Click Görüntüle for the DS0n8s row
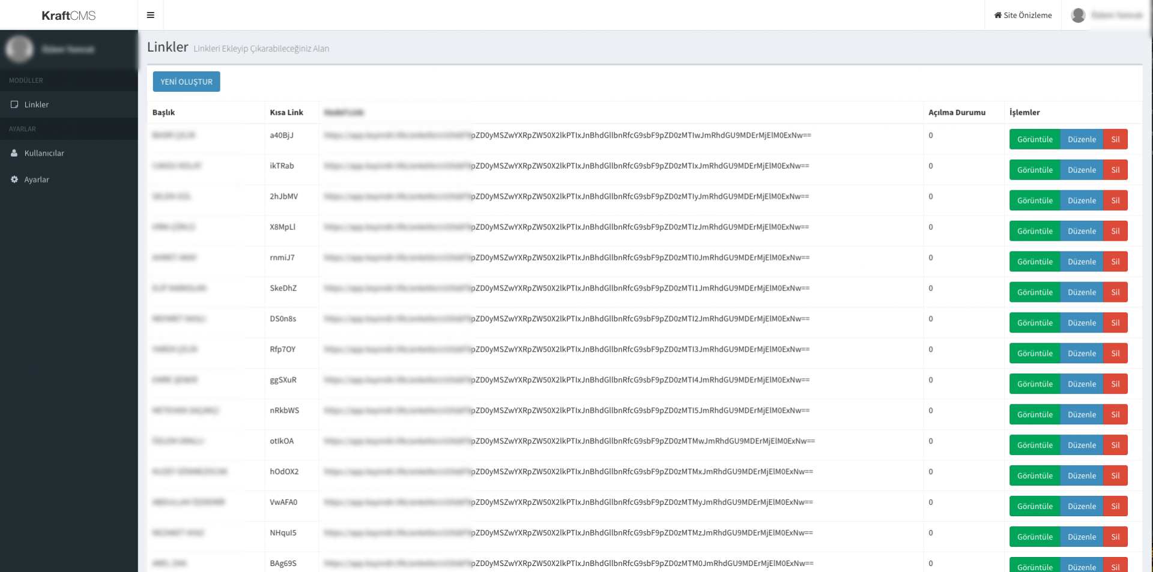1153x572 pixels. coord(1035,323)
